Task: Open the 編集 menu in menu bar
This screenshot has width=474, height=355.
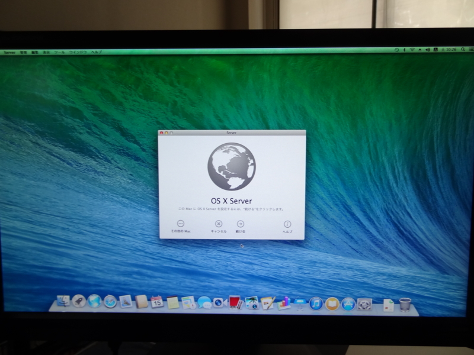Action: click(x=35, y=53)
